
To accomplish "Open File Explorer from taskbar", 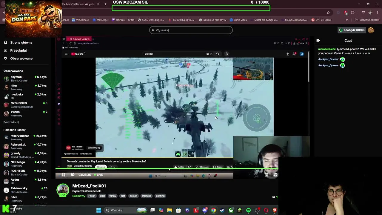I will pos(170,210).
